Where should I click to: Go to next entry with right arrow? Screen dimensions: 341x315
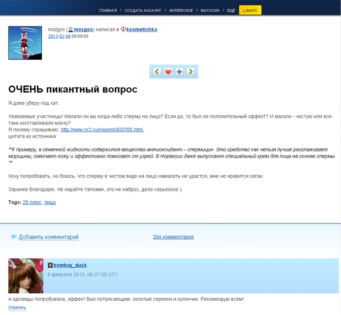coord(190,71)
